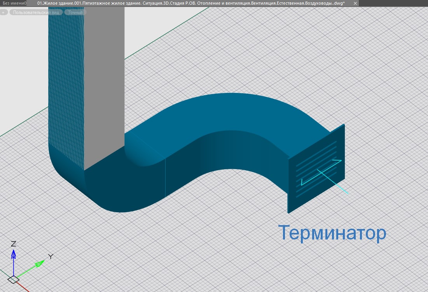Open the "Пользовательский вид" view menu
This screenshot has height=292, width=428.
(35, 12)
